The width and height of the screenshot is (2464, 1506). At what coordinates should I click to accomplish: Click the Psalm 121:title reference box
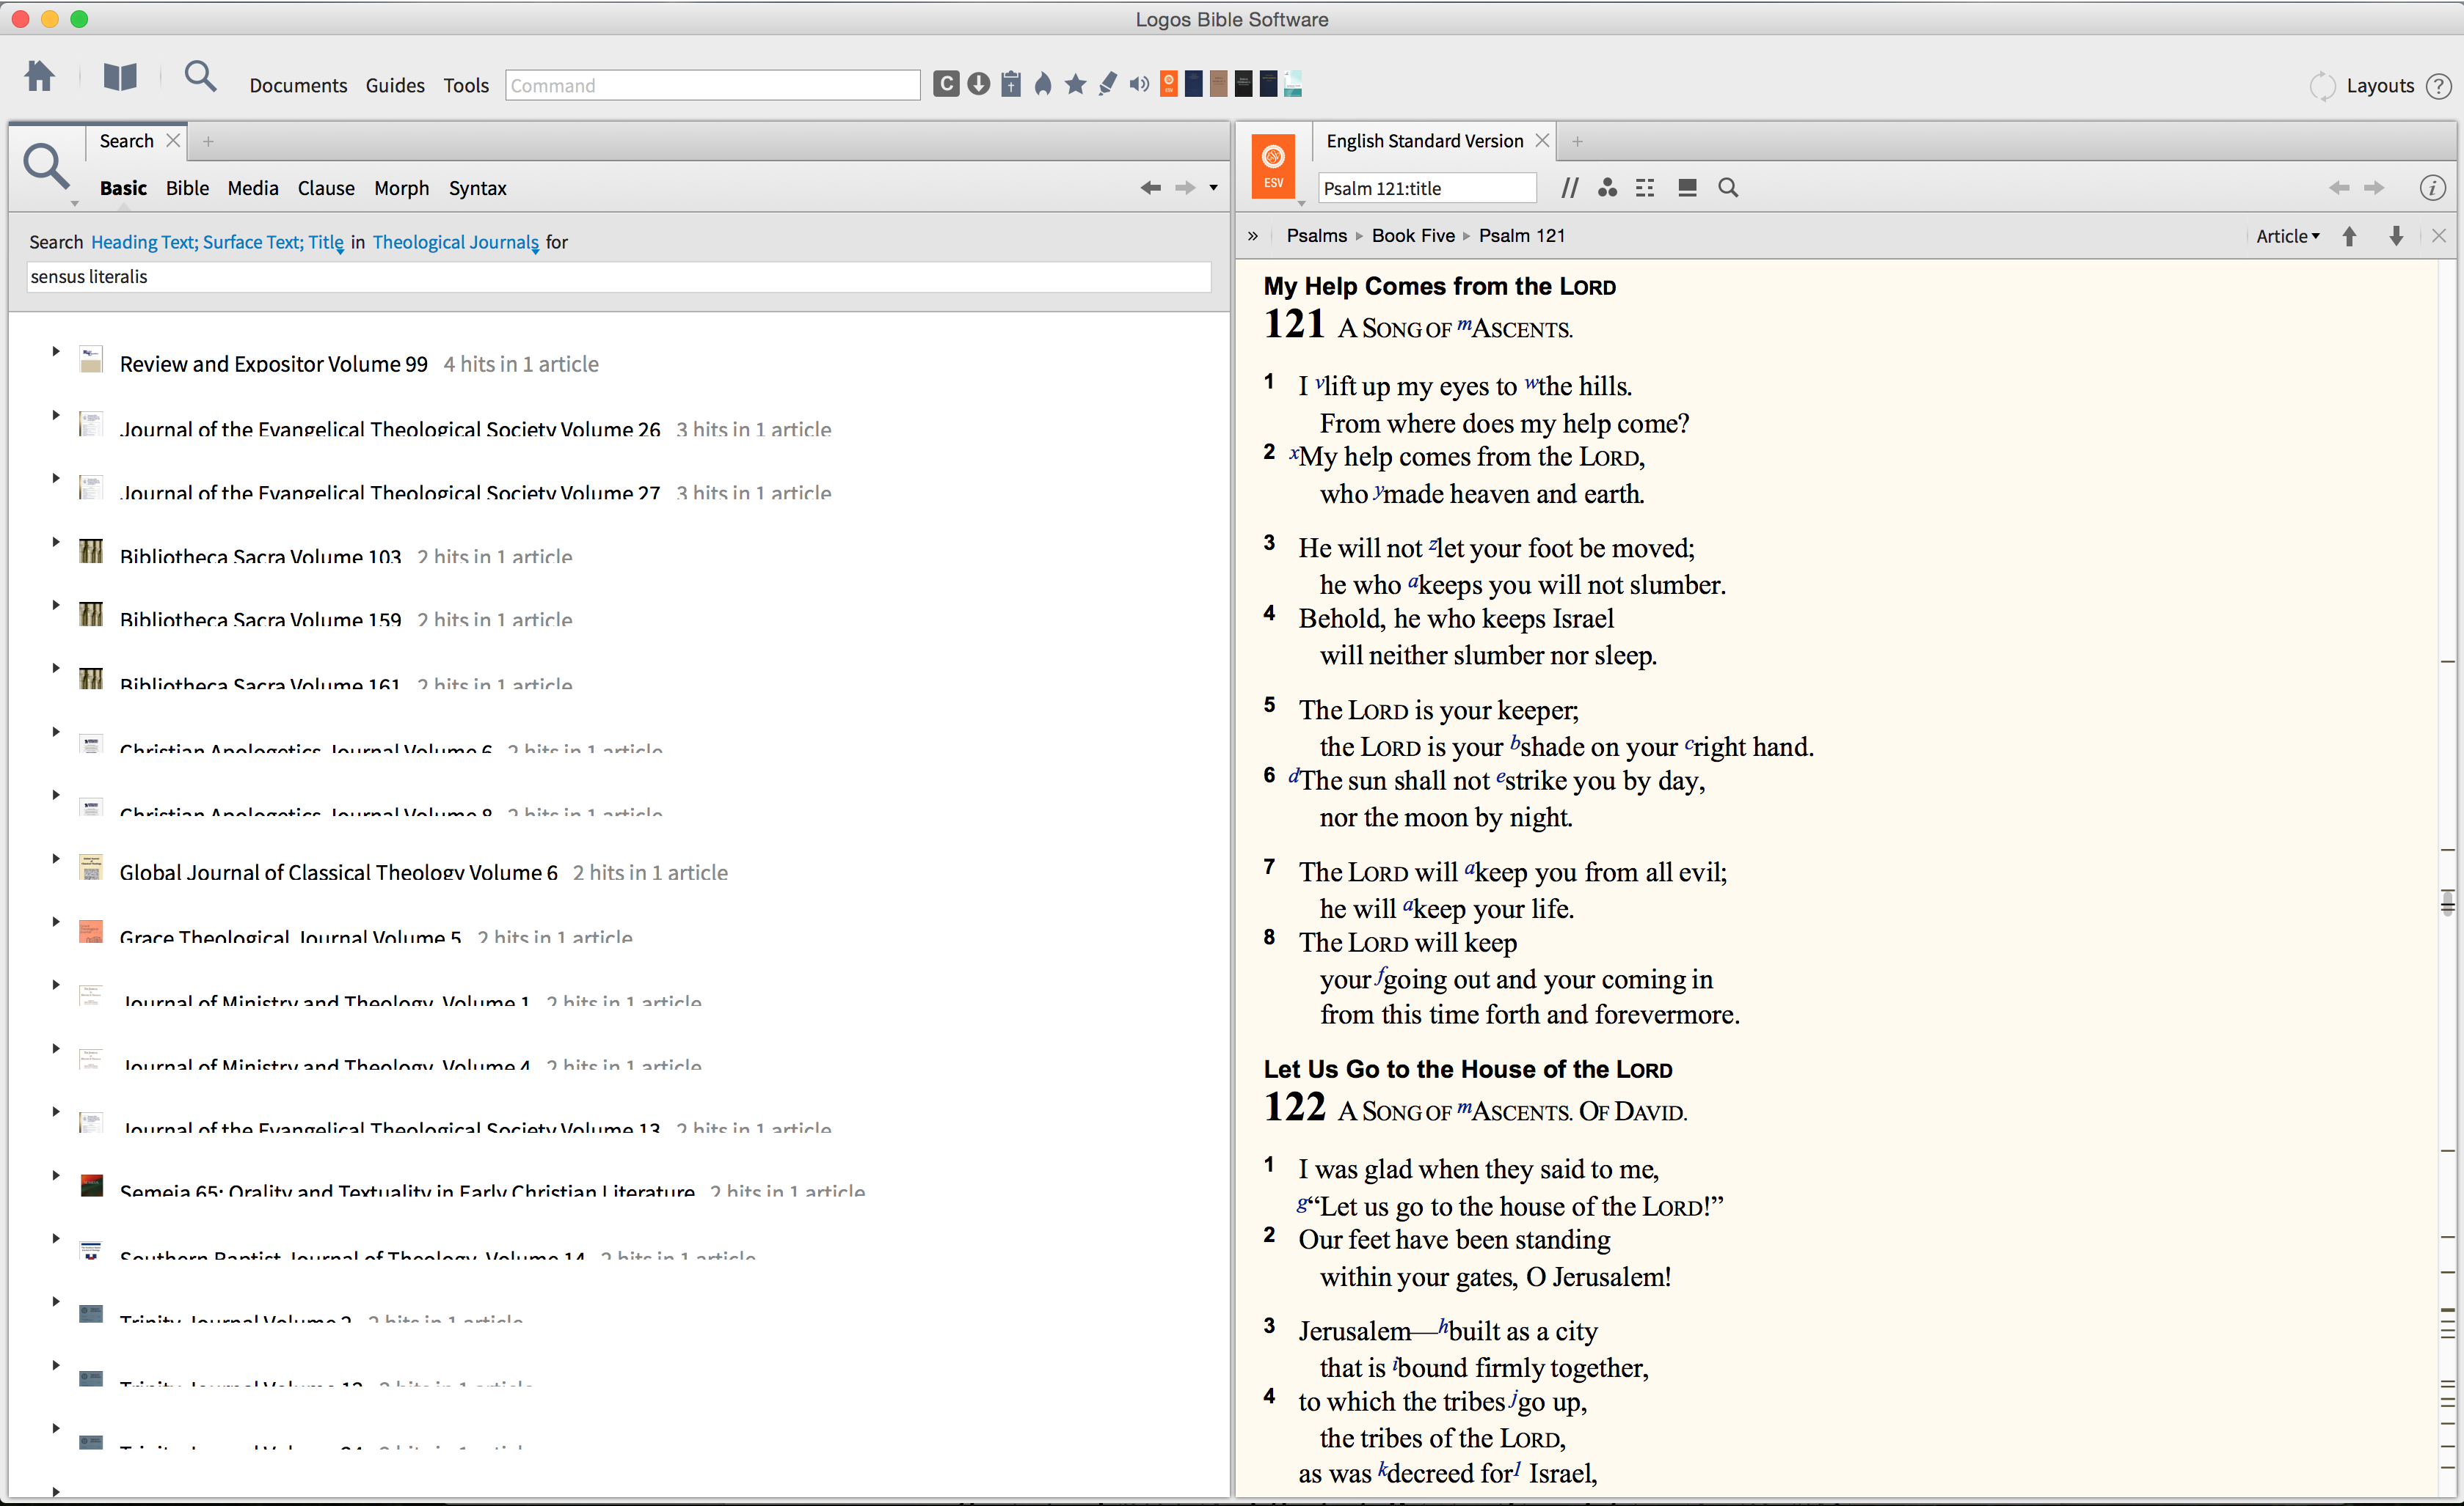[1426, 188]
